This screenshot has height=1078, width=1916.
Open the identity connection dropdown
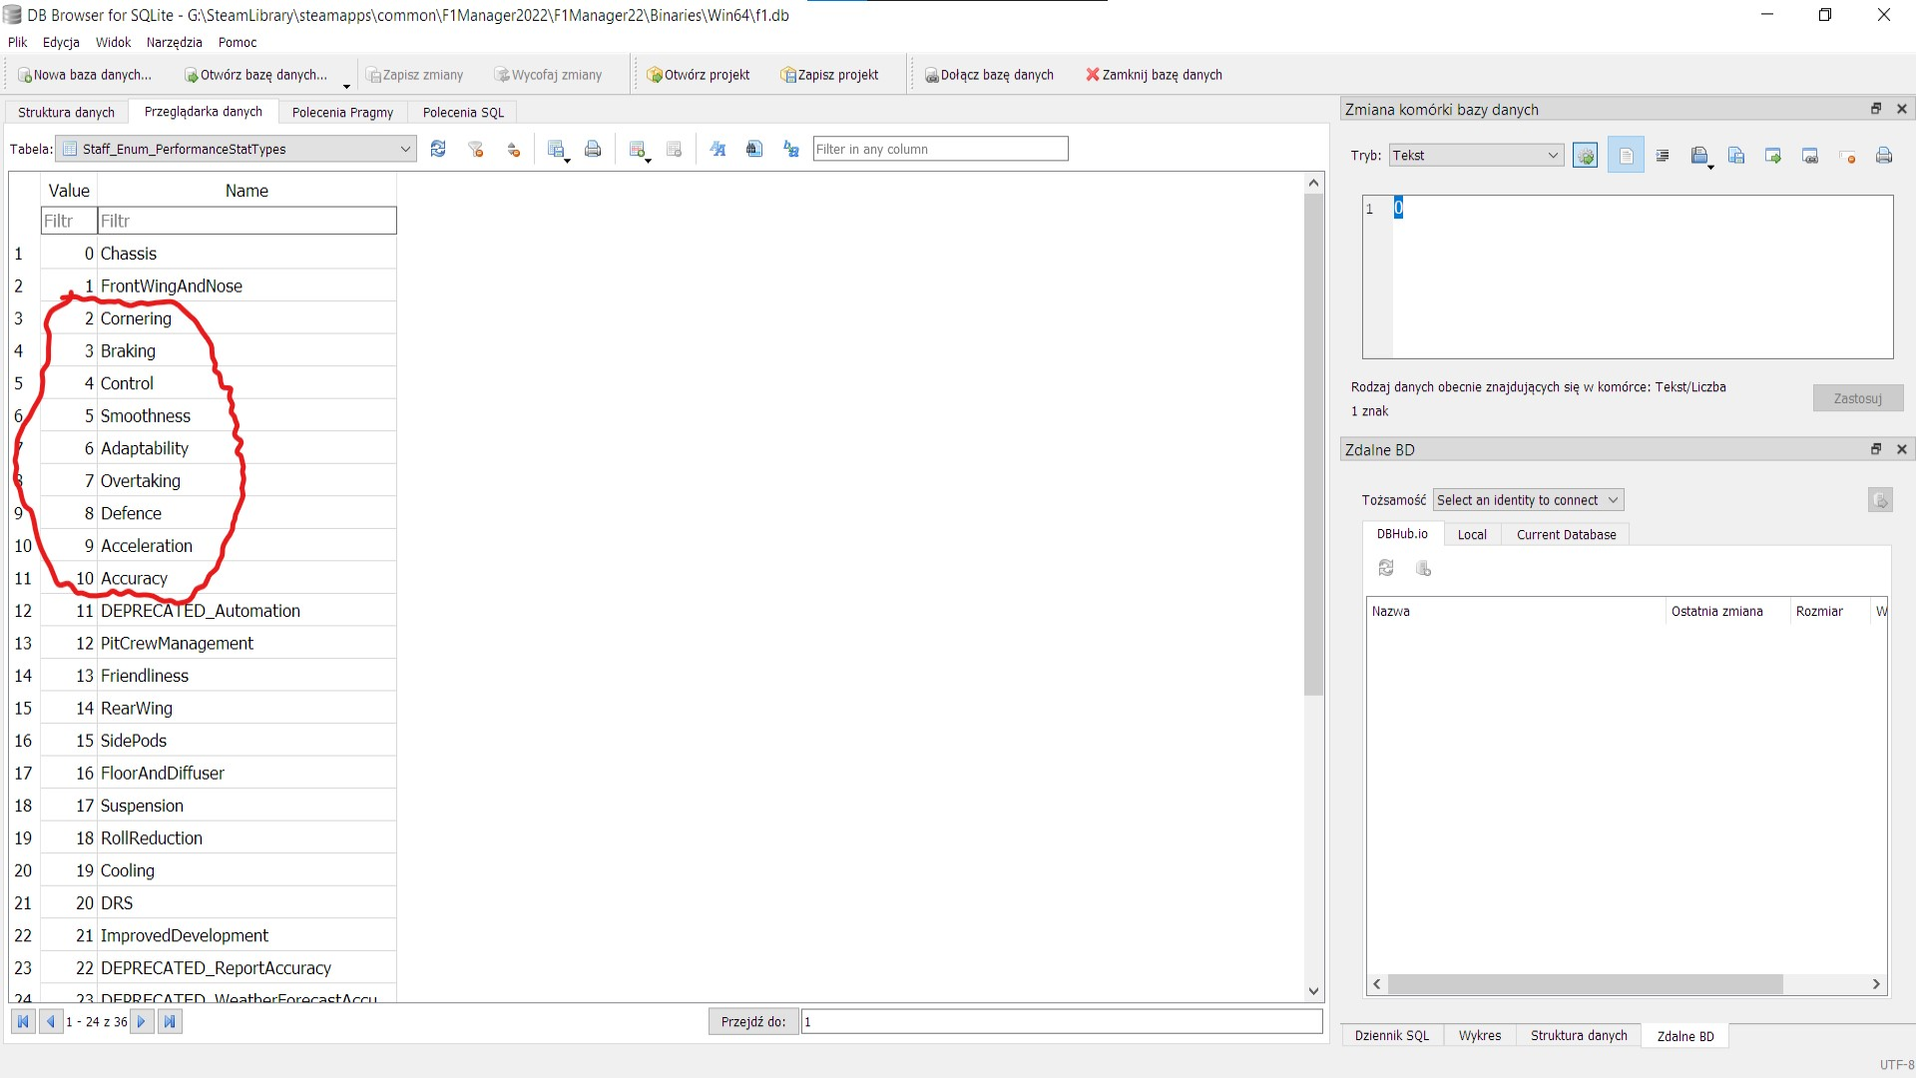(1528, 500)
